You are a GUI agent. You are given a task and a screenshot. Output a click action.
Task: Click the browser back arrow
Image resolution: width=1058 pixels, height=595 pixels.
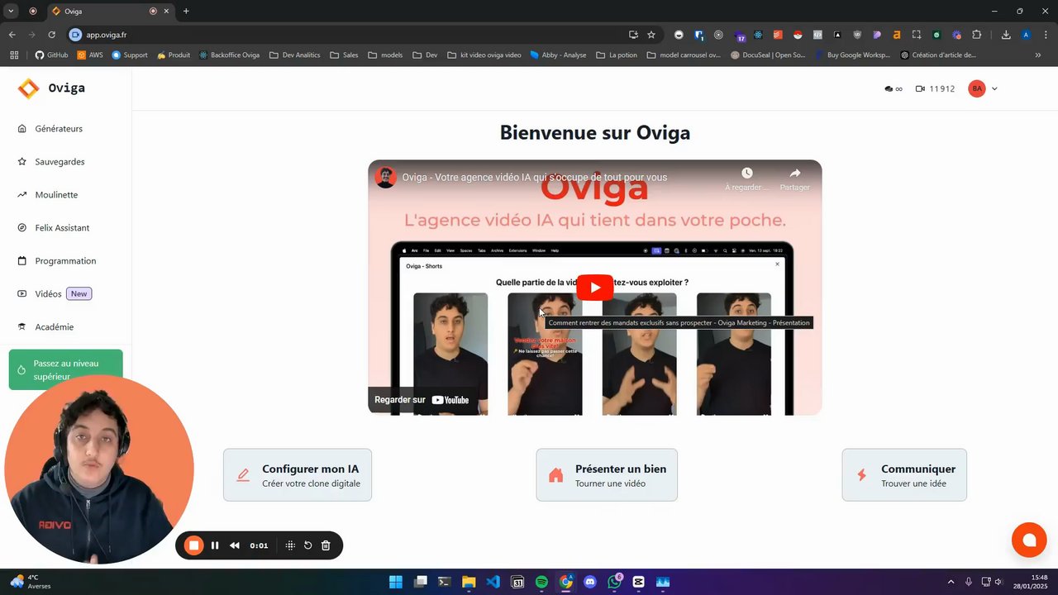(x=12, y=35)
